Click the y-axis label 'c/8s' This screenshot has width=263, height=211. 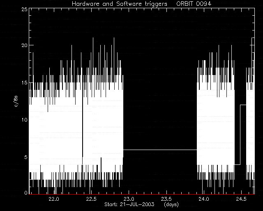click(x=16, y=101)
